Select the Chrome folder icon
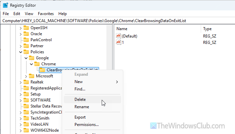Viewport: 235px width, 134px height. click(x=37, y=64)
